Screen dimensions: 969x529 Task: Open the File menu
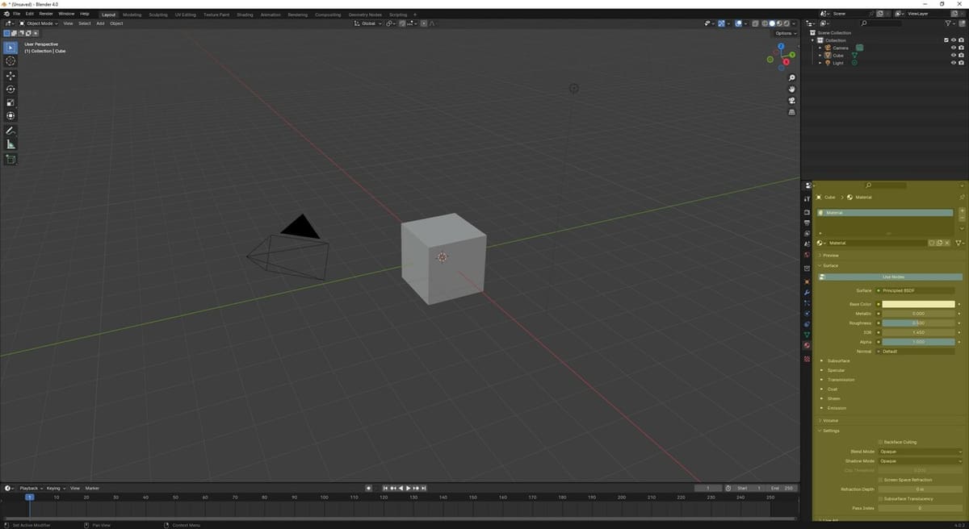16,14
